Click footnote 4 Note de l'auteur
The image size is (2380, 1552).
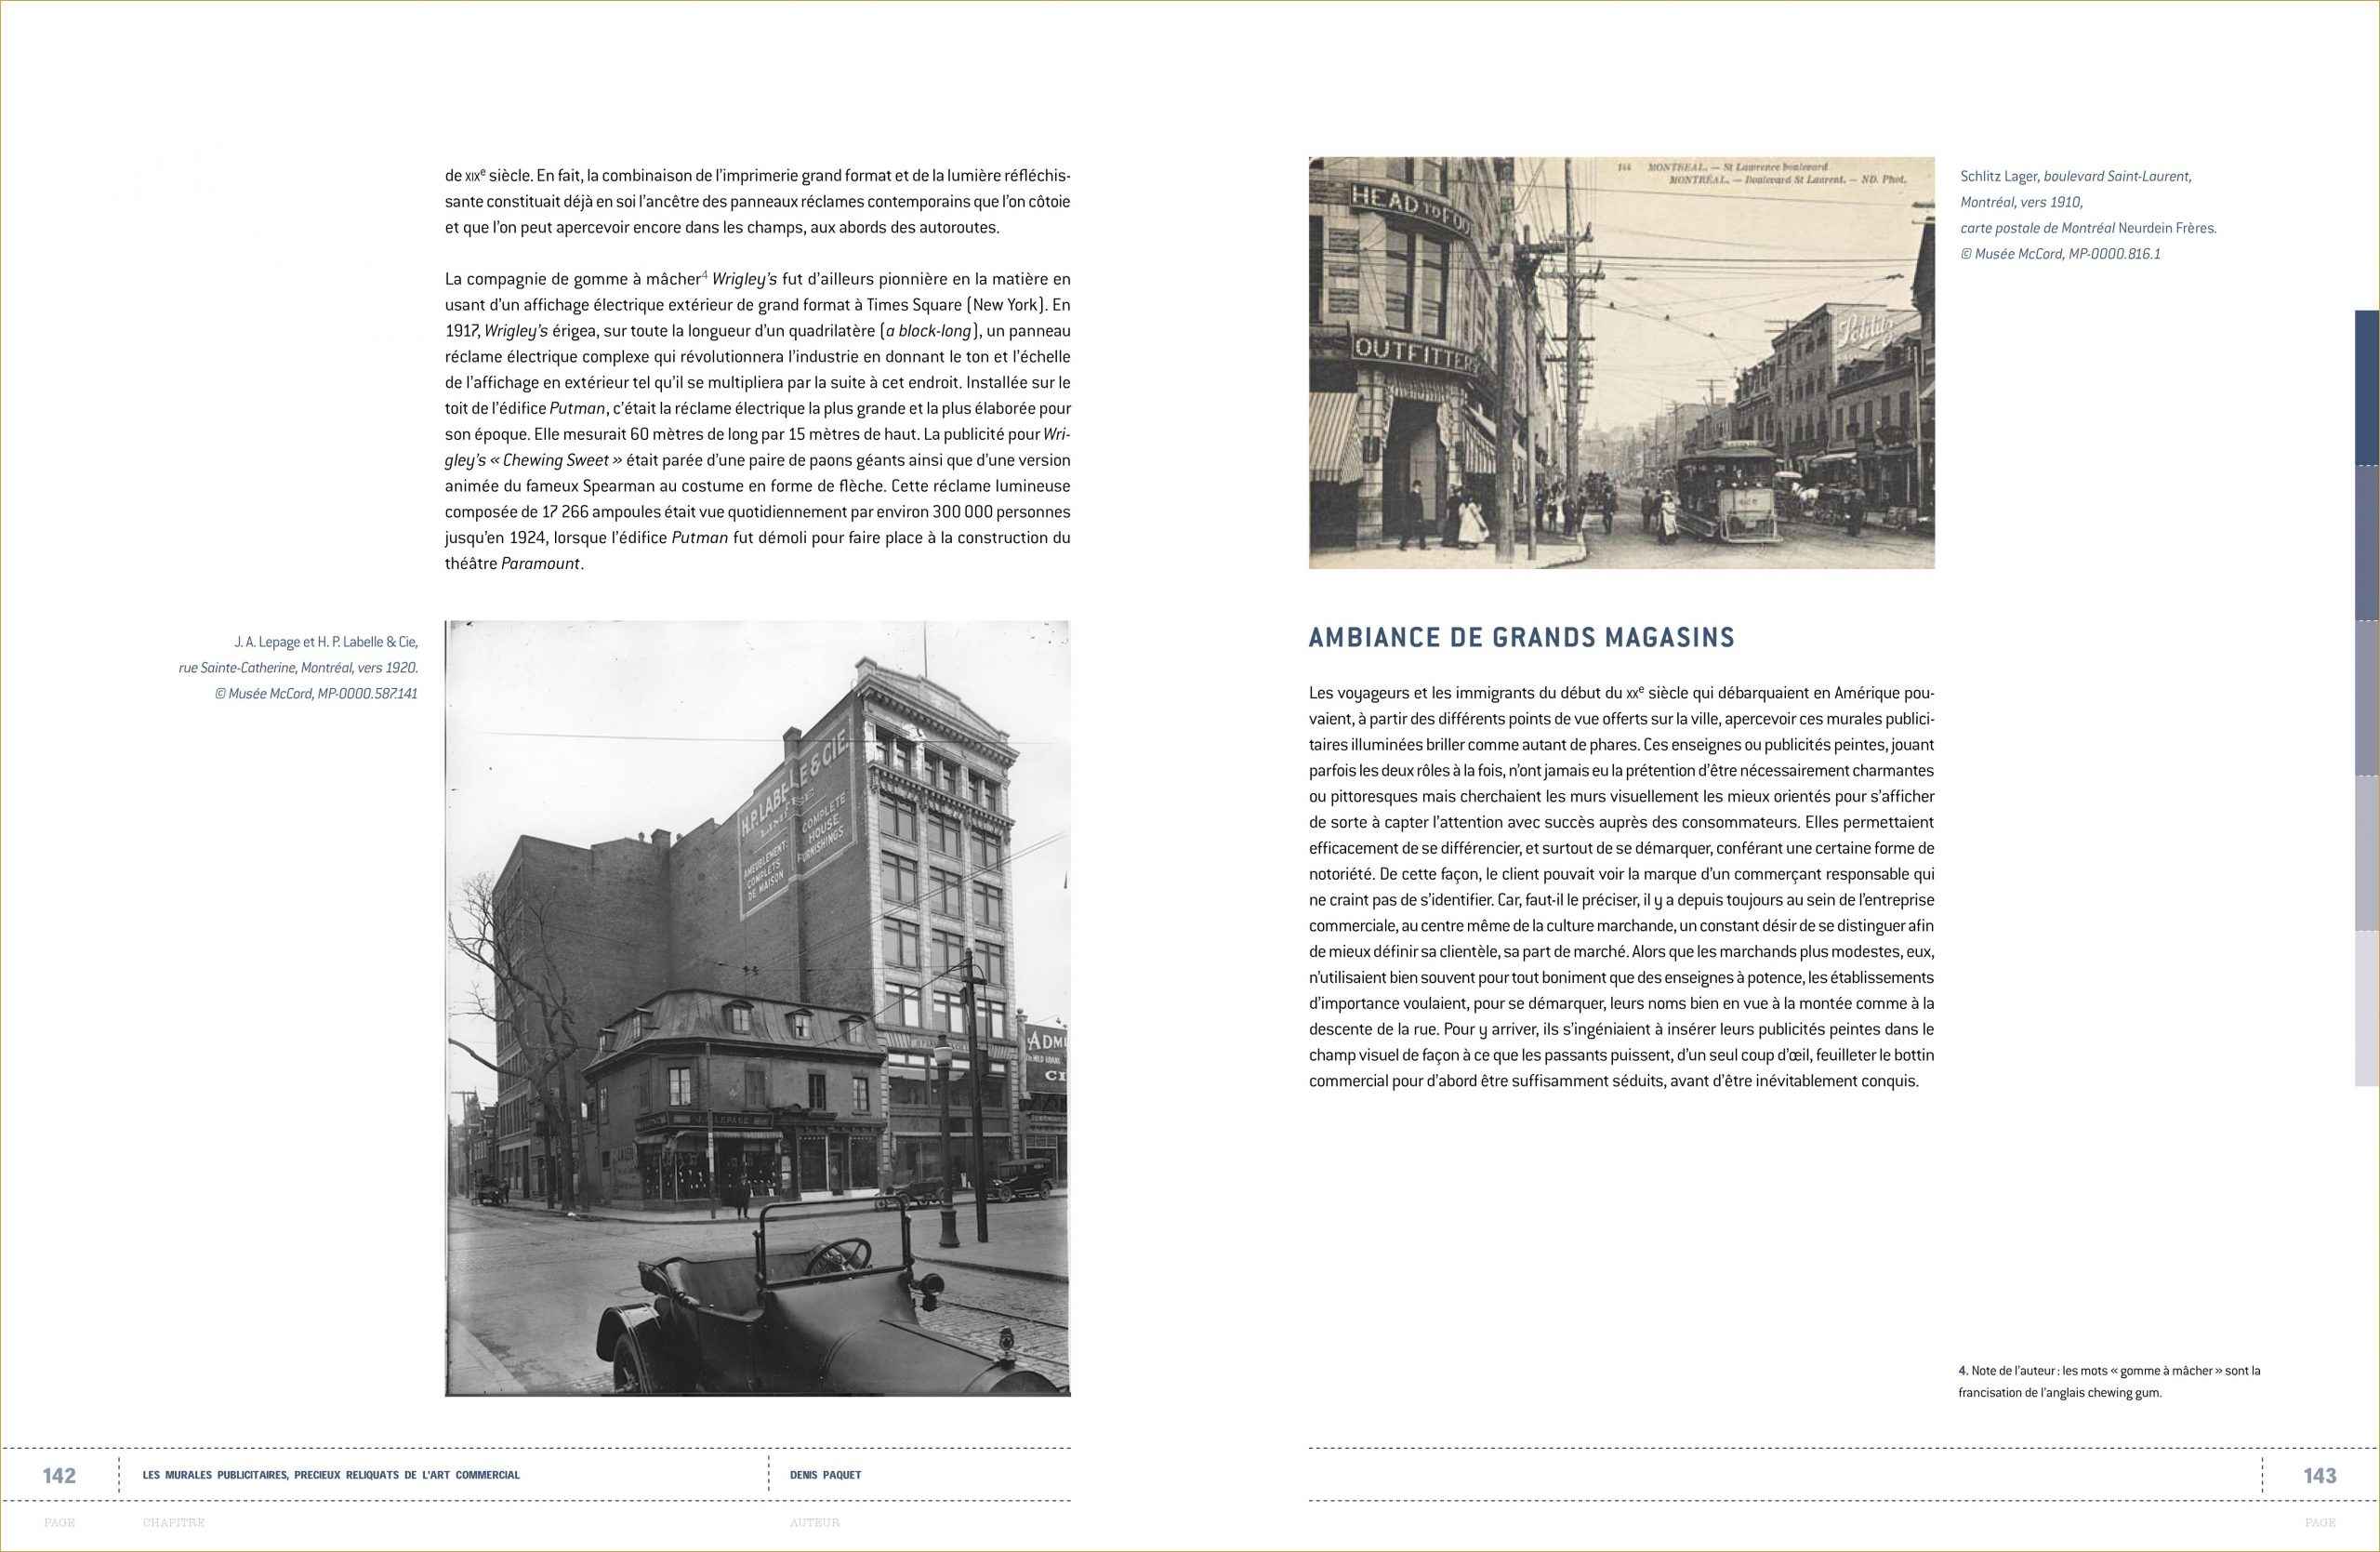point(2109,1381)
